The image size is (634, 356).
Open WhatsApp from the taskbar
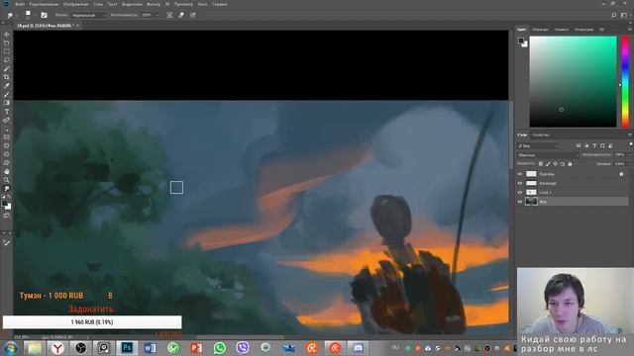220,348
